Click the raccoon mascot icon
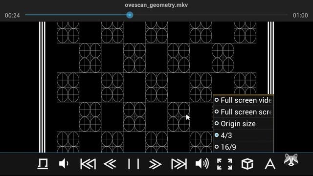Screen dimensions: 313x176 coord(291,160)
